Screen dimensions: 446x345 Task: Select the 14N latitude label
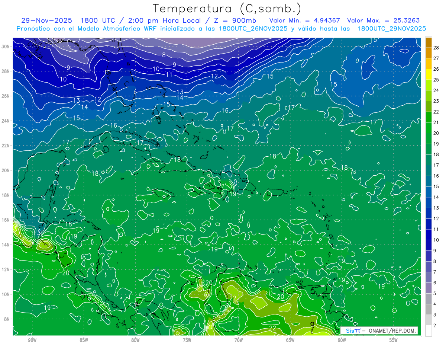tap(6, 245)
